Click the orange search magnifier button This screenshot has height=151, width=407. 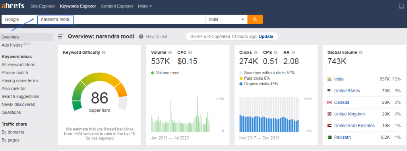coord(255,19)
